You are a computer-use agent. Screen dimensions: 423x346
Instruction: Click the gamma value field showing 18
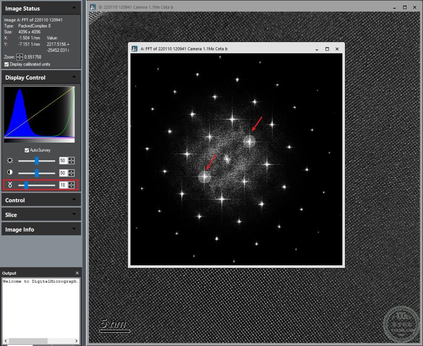coord(63,185)
